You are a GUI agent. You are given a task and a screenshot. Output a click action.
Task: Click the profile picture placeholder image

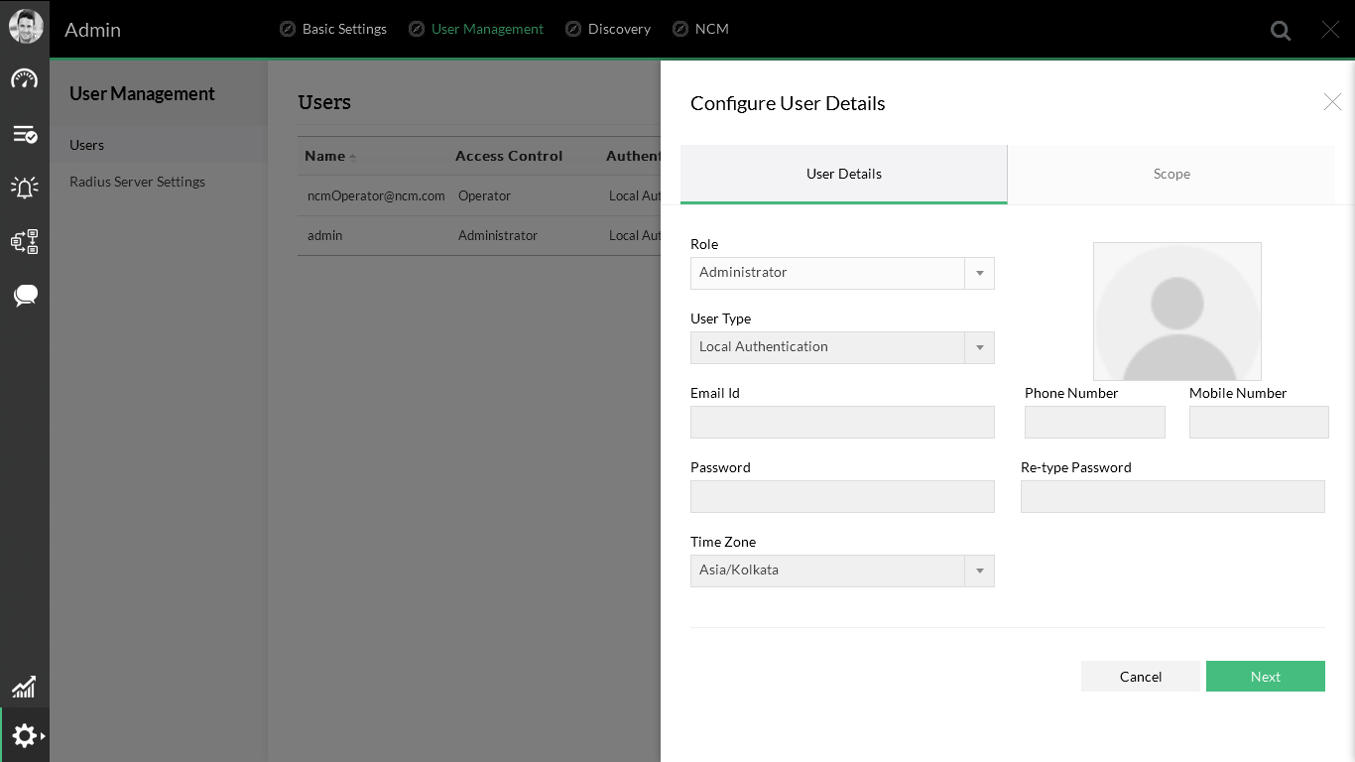coord(1176,311)
